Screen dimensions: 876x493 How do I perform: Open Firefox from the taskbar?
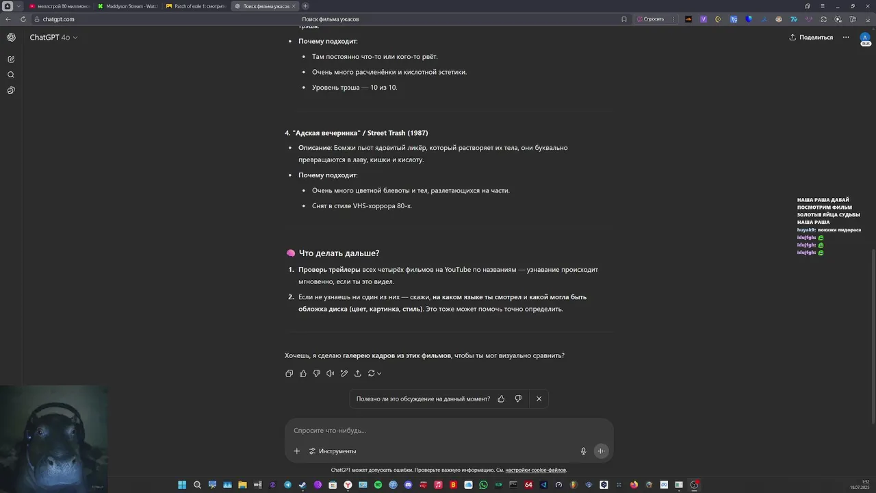pos(634,485)
